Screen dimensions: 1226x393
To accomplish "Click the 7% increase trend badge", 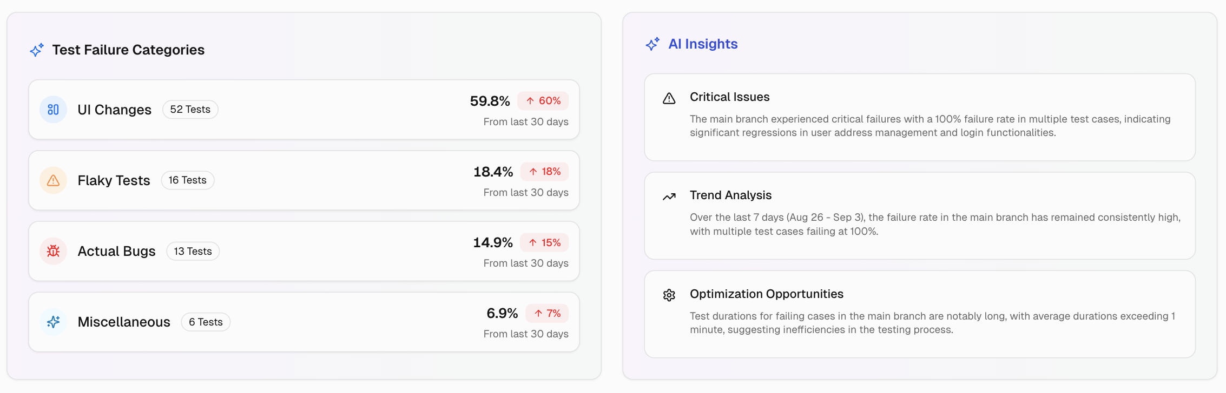I will (x=547, y=313).
